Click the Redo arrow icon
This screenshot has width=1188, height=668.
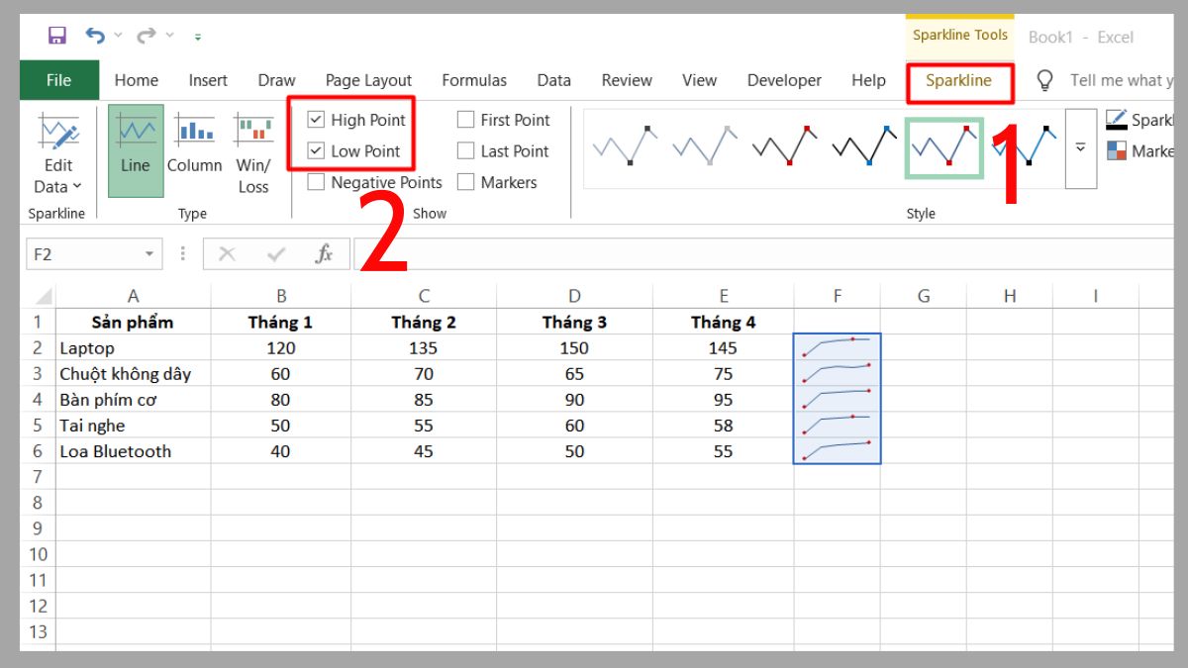pyautogui.click(x=147, y=36)
